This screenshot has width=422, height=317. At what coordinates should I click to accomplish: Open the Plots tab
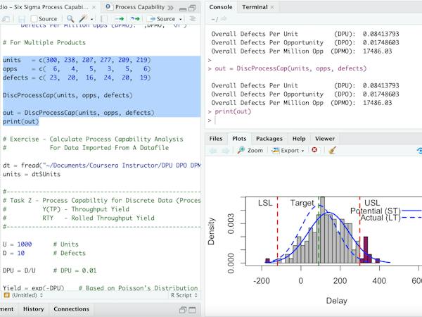tap(239, 139)
